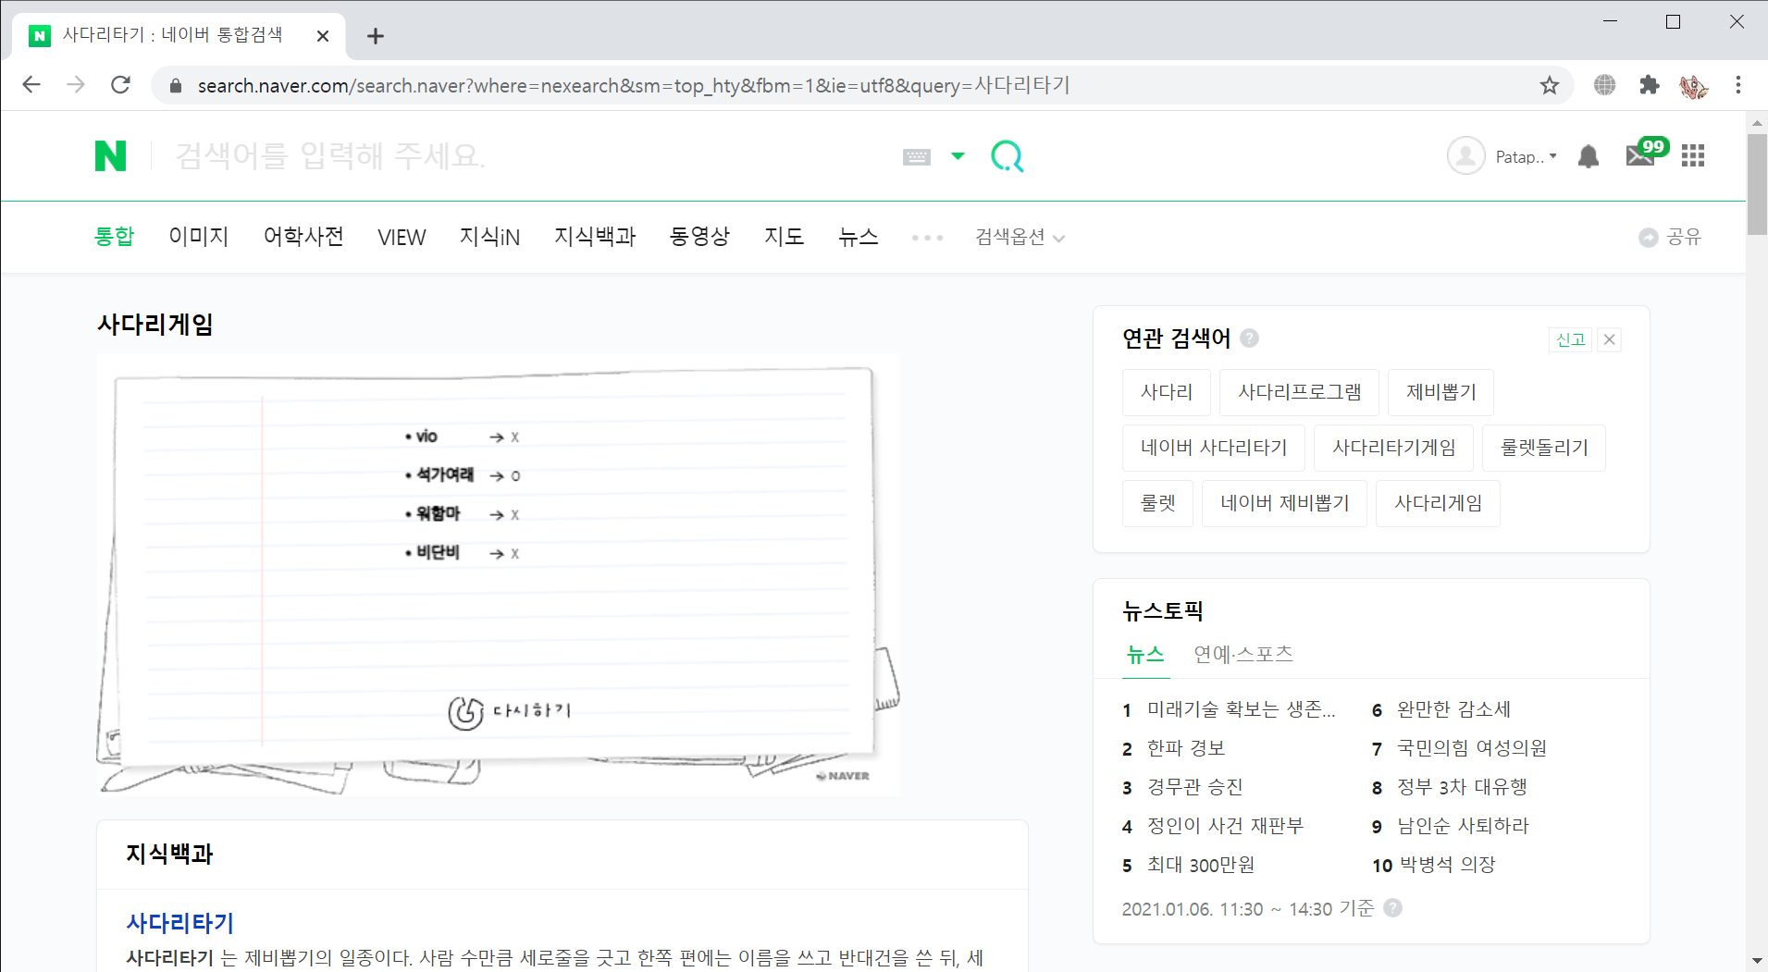Open the 뉴스 search tab
This screenshot has height=972, width=1768.
(858, 237)
